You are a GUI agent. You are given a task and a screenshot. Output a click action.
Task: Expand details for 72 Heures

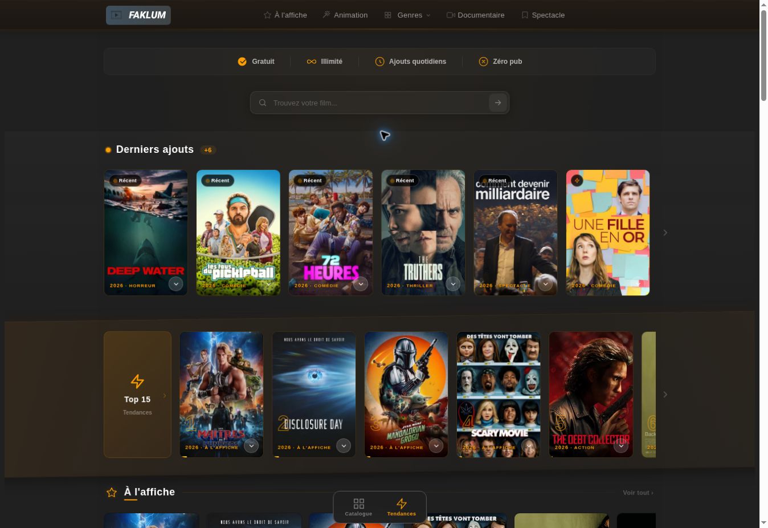coord(361,283)
